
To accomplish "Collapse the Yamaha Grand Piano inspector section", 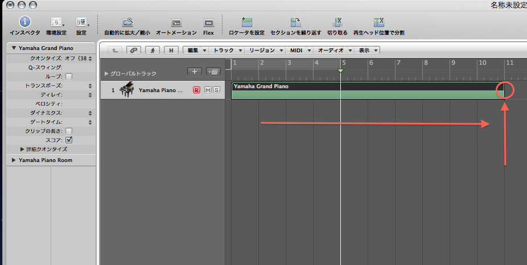I will (x=14, y=48).
